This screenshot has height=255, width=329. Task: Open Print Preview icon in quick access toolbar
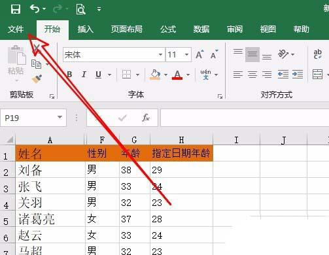[80, 9]
